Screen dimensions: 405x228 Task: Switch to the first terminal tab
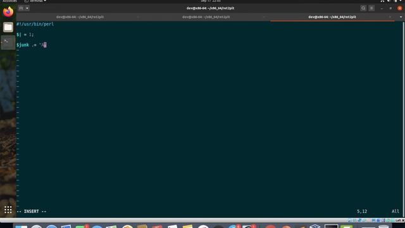[80, 17]
